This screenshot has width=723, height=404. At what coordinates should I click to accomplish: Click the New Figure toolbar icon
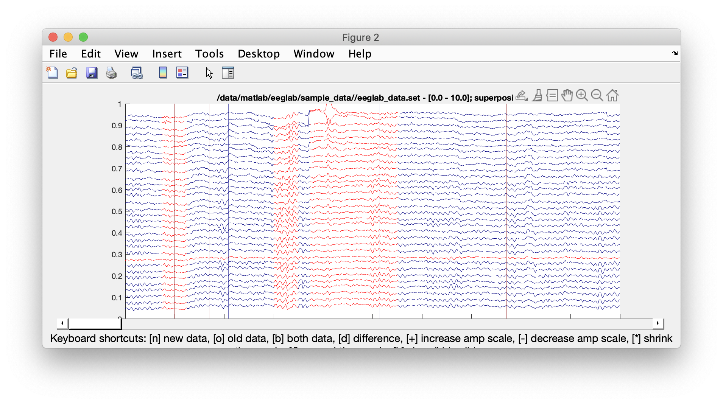click(52, 73)
